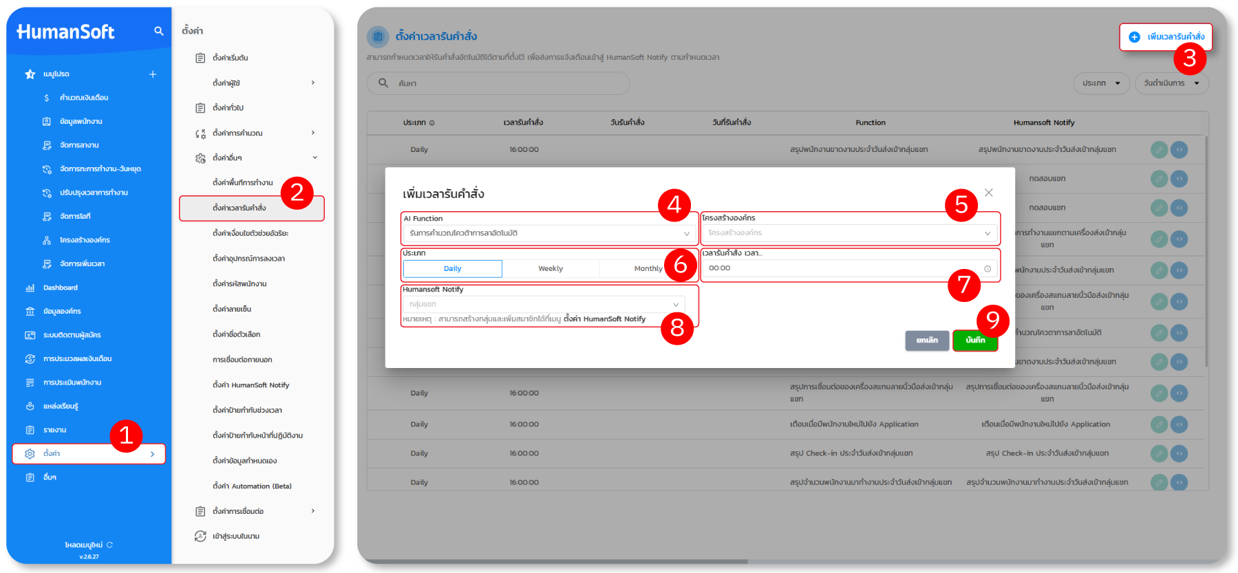The width and height of the screenshot is (1238, 573).
Task: Open the วันดำเนินการ filter dropdown
Action: pyautogui.click(x=1171, y=83)
